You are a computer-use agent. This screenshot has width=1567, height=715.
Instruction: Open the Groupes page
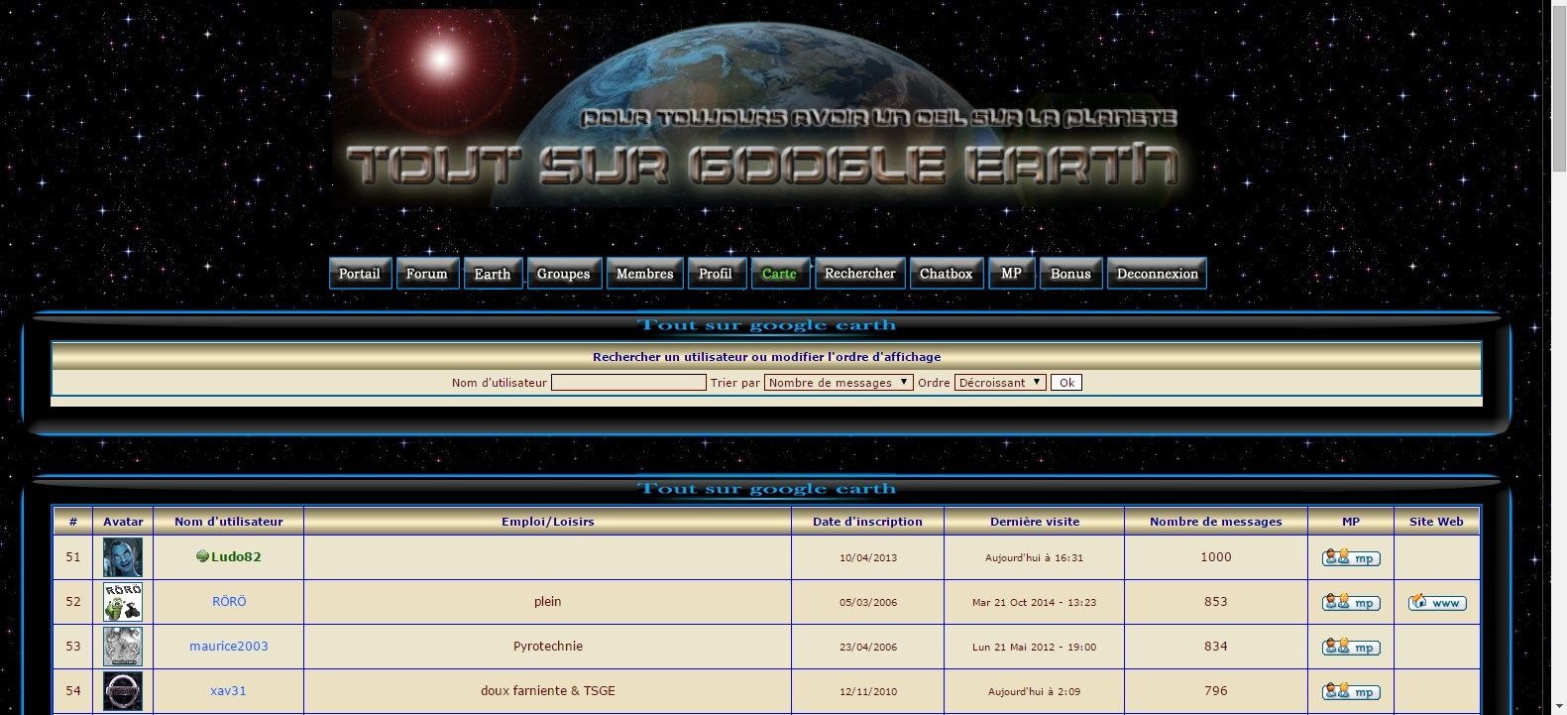564,274
